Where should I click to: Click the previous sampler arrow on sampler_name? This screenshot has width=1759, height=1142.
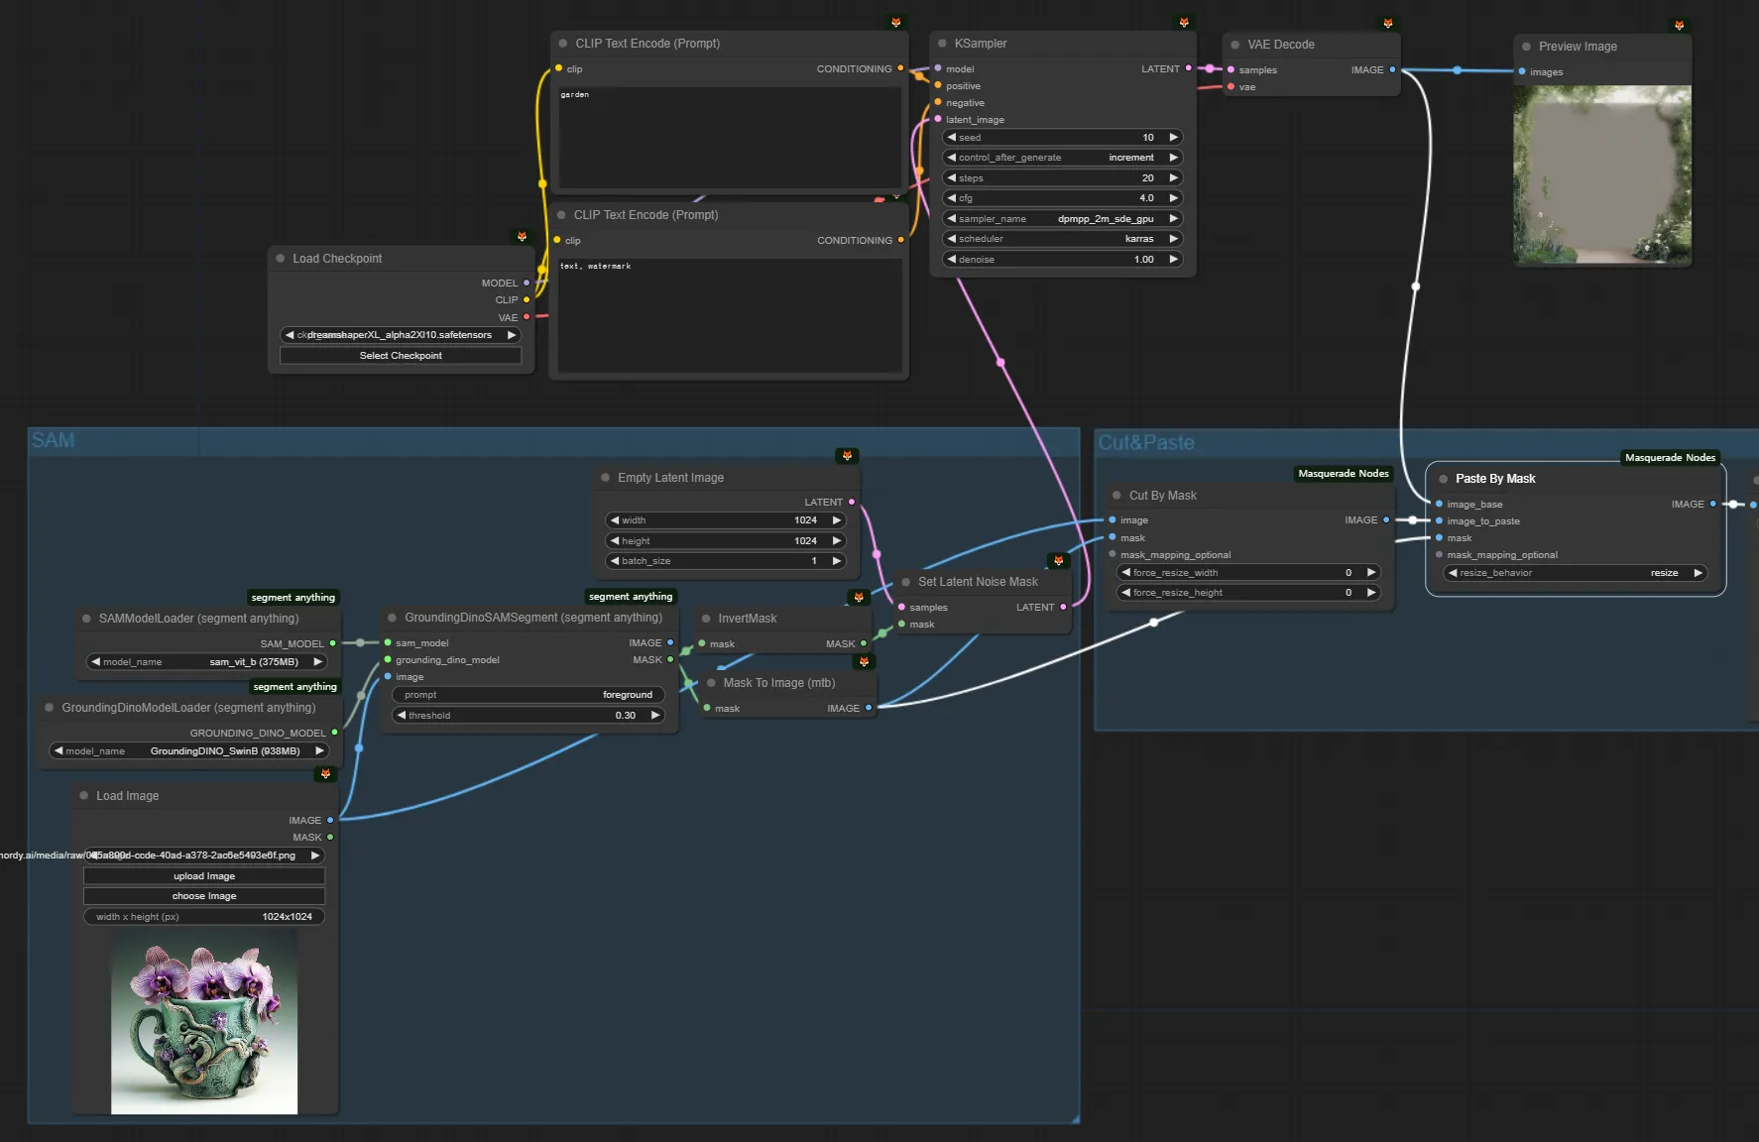[x=952, y=219]
